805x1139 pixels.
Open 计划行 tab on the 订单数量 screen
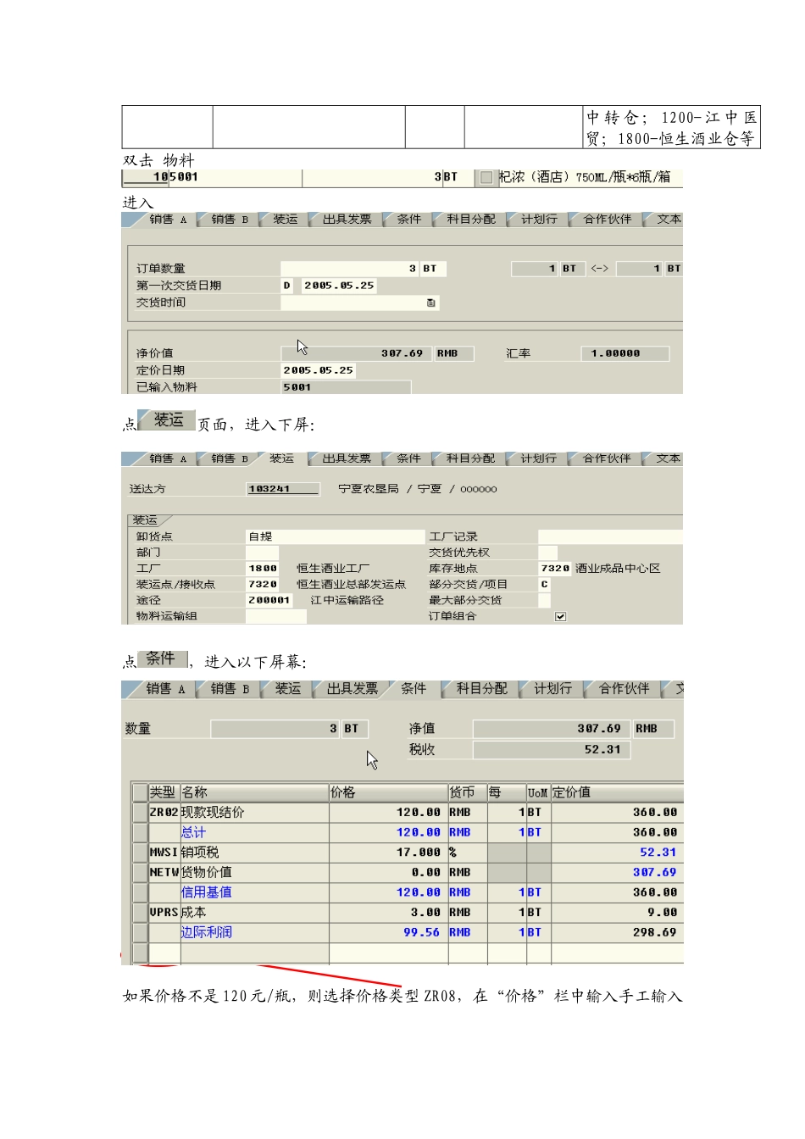point(538,219)
